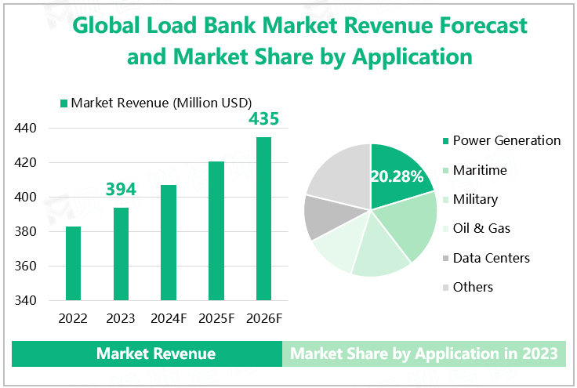The image size is (577, 388).
Task: Click the Maritime legend color square
Action: [x=445, y=170]
